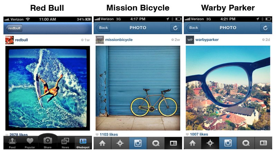Refresh the Warby Parker photo
The height and width of the screenshot is (153, 276).
click(x=265, y=28)
